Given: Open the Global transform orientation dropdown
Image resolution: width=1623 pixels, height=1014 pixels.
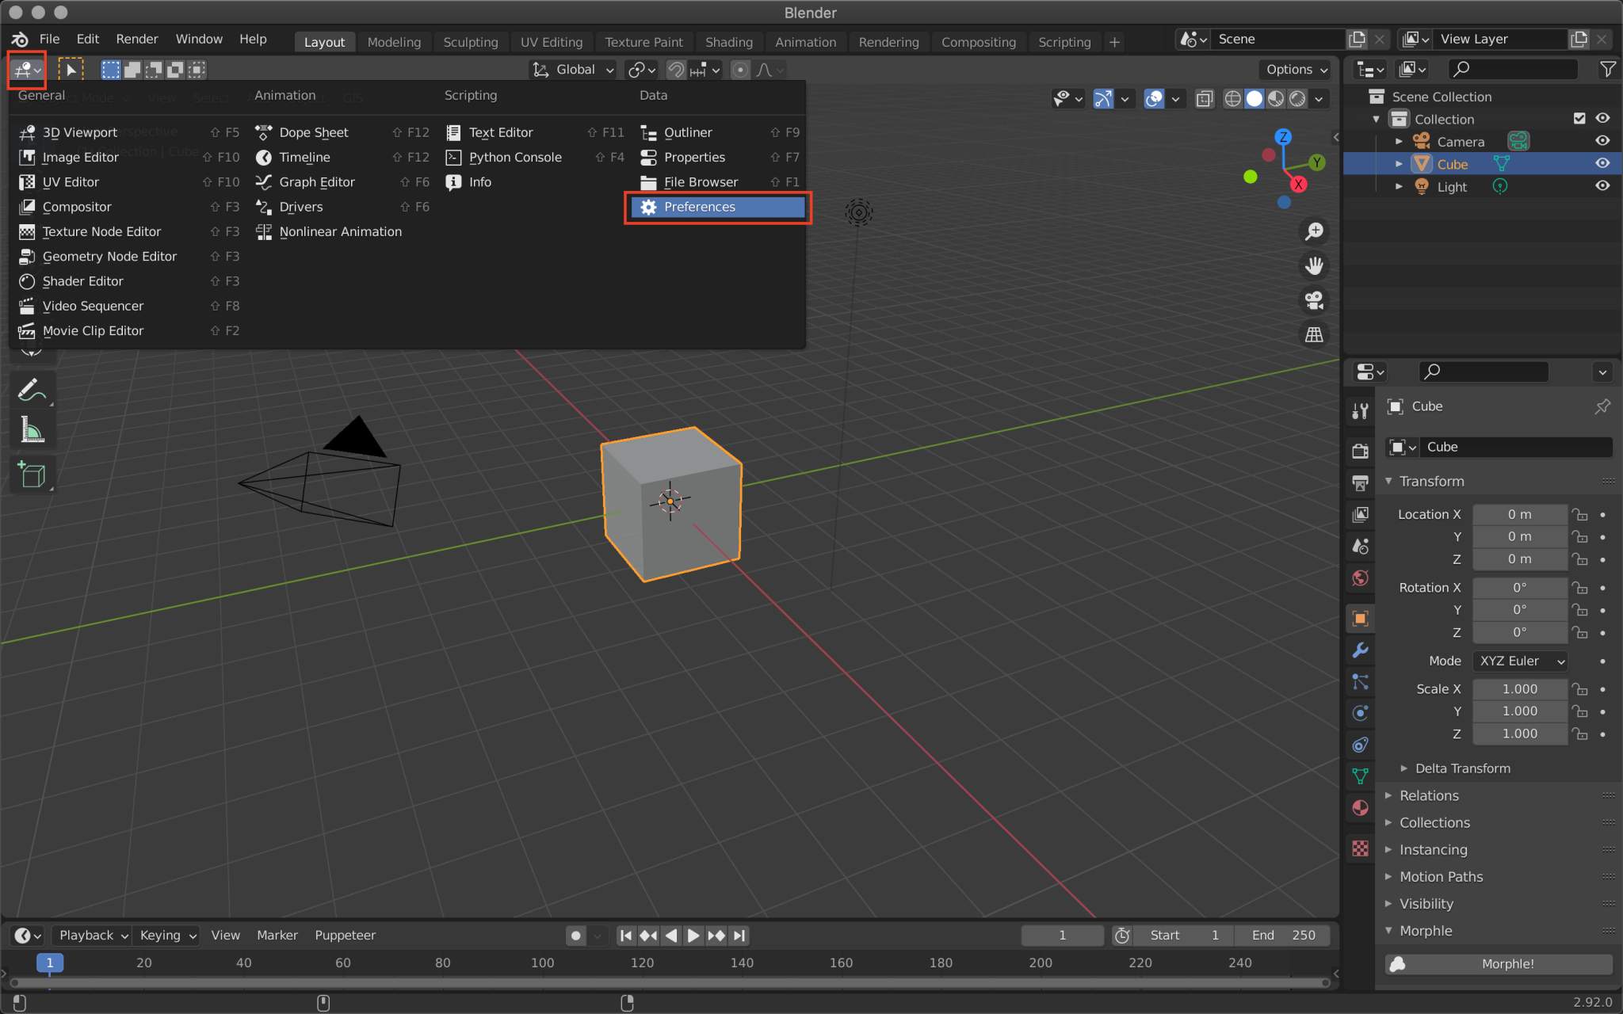Looking at the screenshot, I should 572,70.
